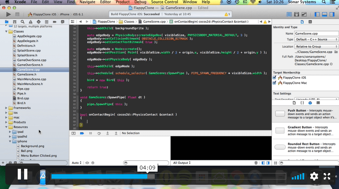The width and height of the screenshot is (339, 189).
Task: Open video settings gear
Action: pyautogui.click(x=314, y=176)
